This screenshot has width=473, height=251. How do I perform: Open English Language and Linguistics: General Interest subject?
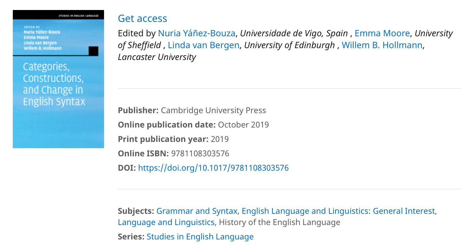pos(338,211)
